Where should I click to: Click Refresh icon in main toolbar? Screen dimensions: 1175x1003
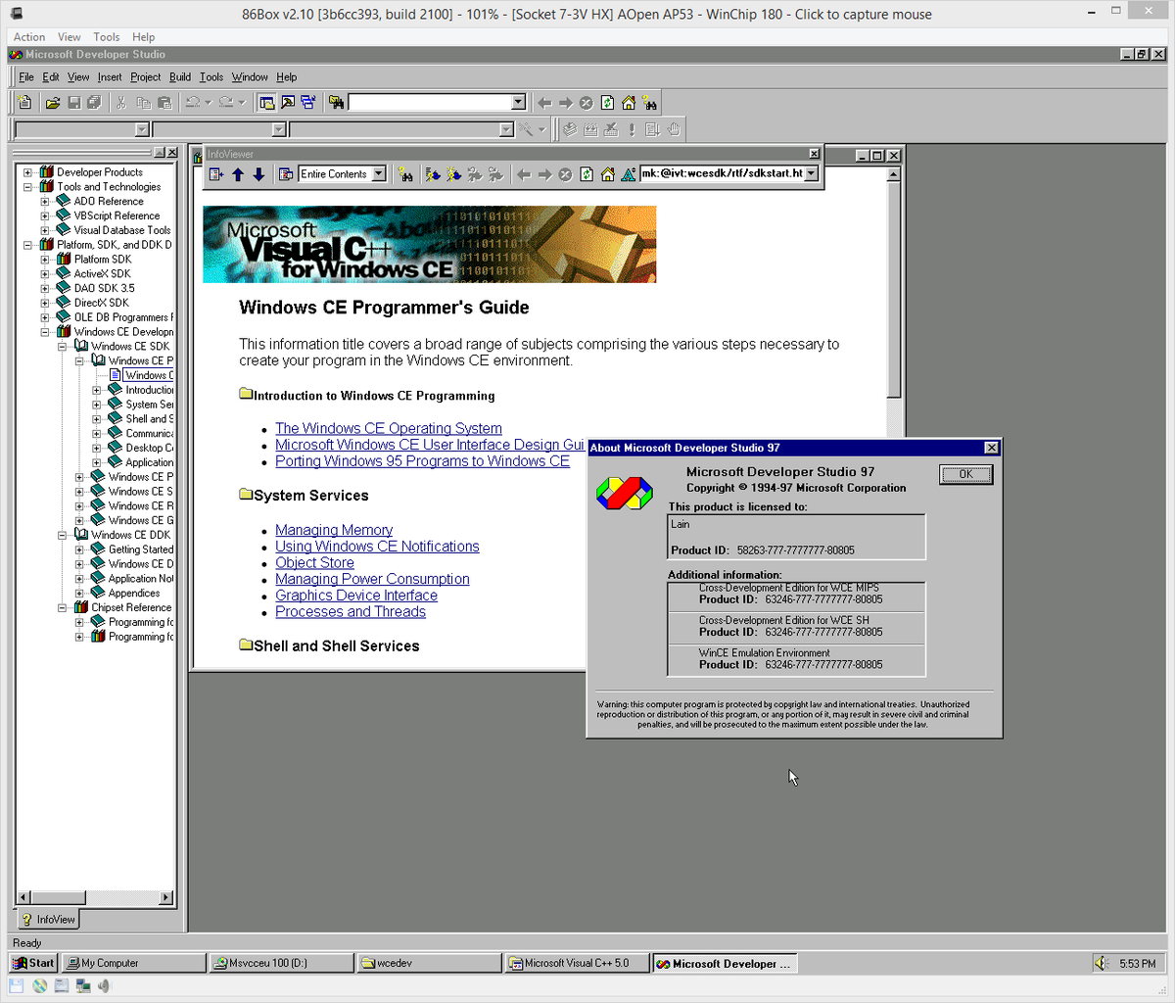(607, 103)
